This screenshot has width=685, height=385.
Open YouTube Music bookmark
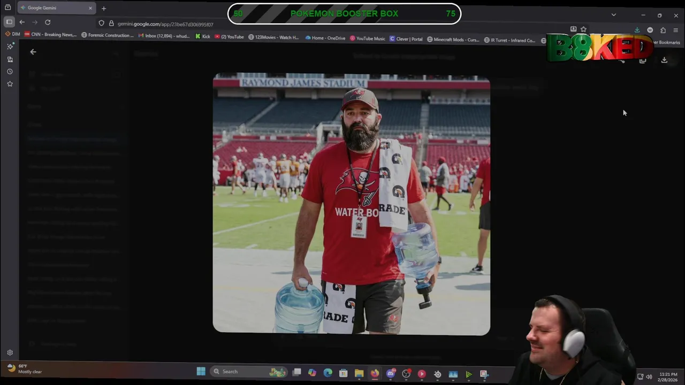pyautogui.click(x=368, y=38)
